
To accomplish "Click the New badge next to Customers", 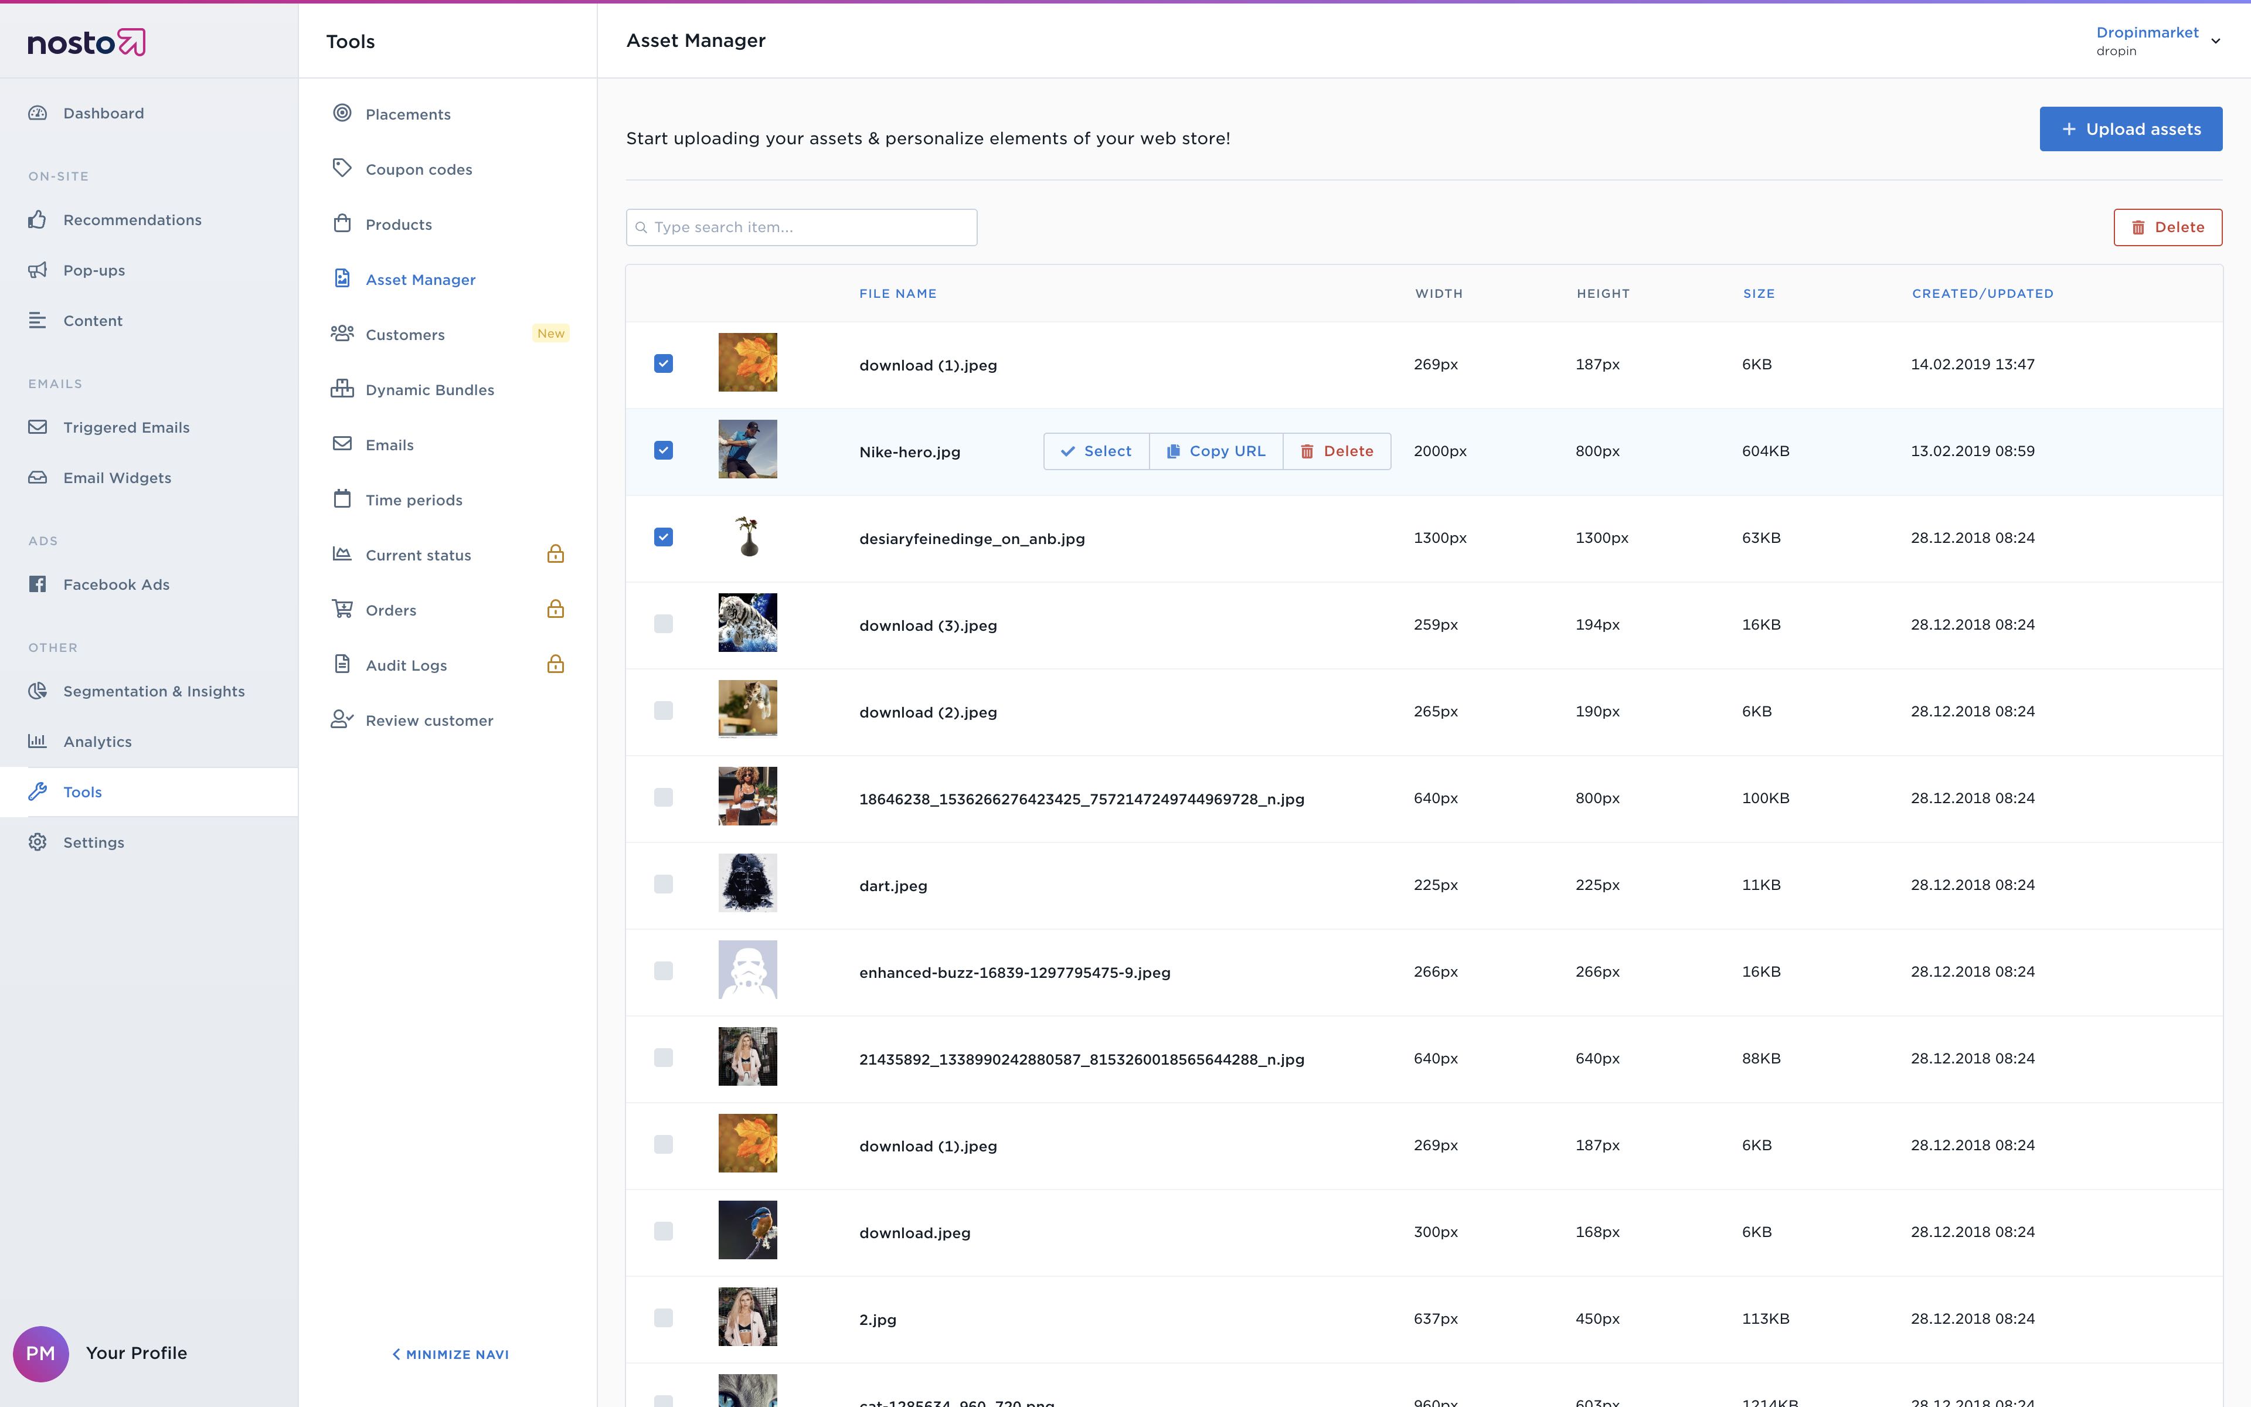I will (x=550, y=333).
